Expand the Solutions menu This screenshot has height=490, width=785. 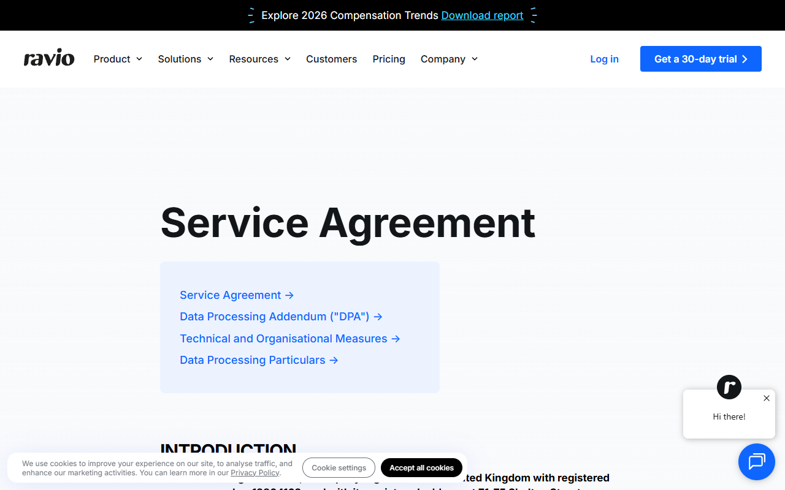pos(186,59)
